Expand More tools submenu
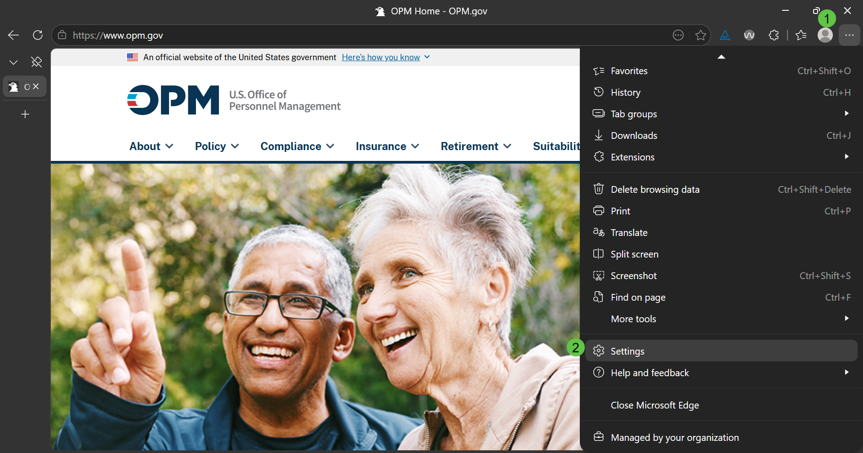Screen dimensions: 863x453 click(x=721, y=319)
